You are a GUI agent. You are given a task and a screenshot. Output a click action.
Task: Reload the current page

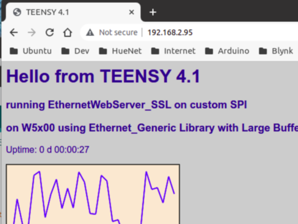50,32
